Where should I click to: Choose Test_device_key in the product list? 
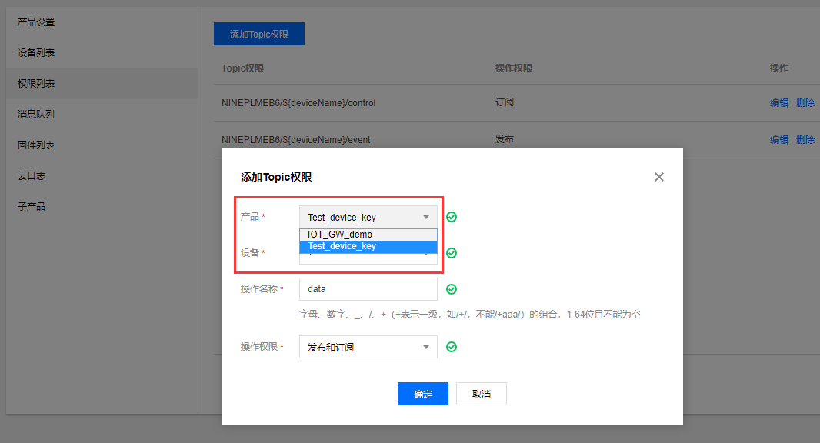[368, 246]
